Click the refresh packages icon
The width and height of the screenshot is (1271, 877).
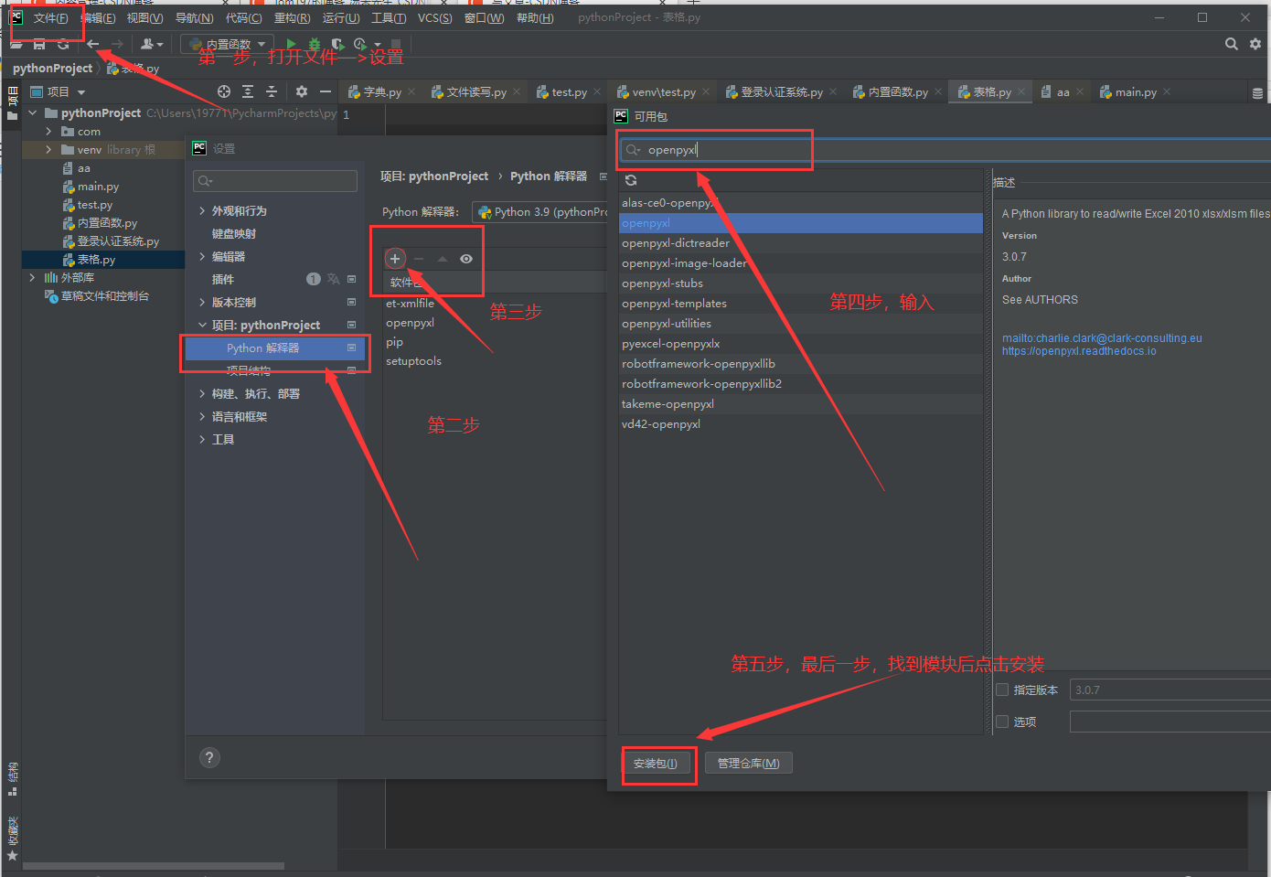coord(631,181)
